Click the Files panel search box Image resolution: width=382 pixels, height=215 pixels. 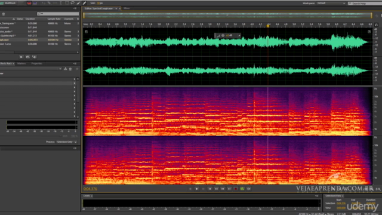coord(58,14)
